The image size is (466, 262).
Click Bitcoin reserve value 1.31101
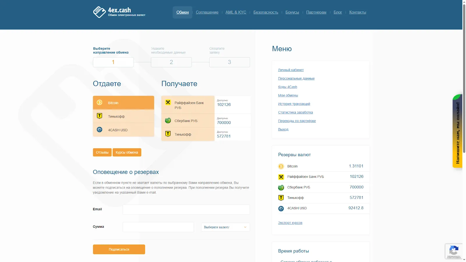(356, 166)
